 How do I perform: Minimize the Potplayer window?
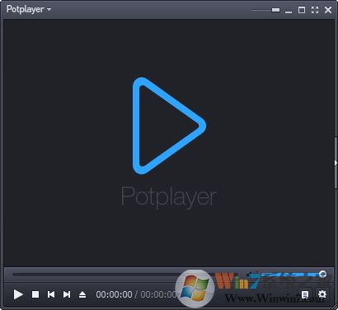coord(289,12)
